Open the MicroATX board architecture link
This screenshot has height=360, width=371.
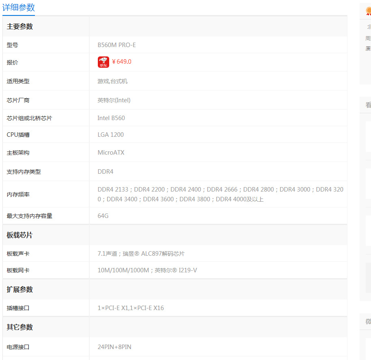point(111,153)
